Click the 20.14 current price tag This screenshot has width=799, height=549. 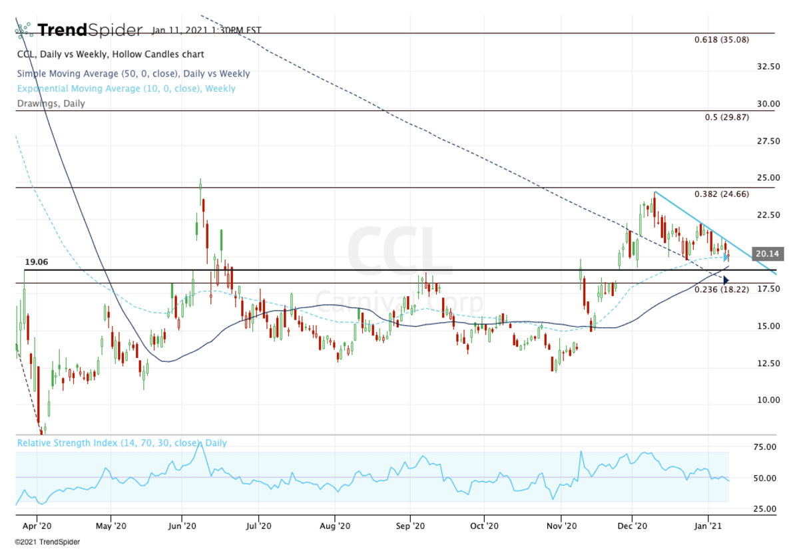(x=766, y=254)
